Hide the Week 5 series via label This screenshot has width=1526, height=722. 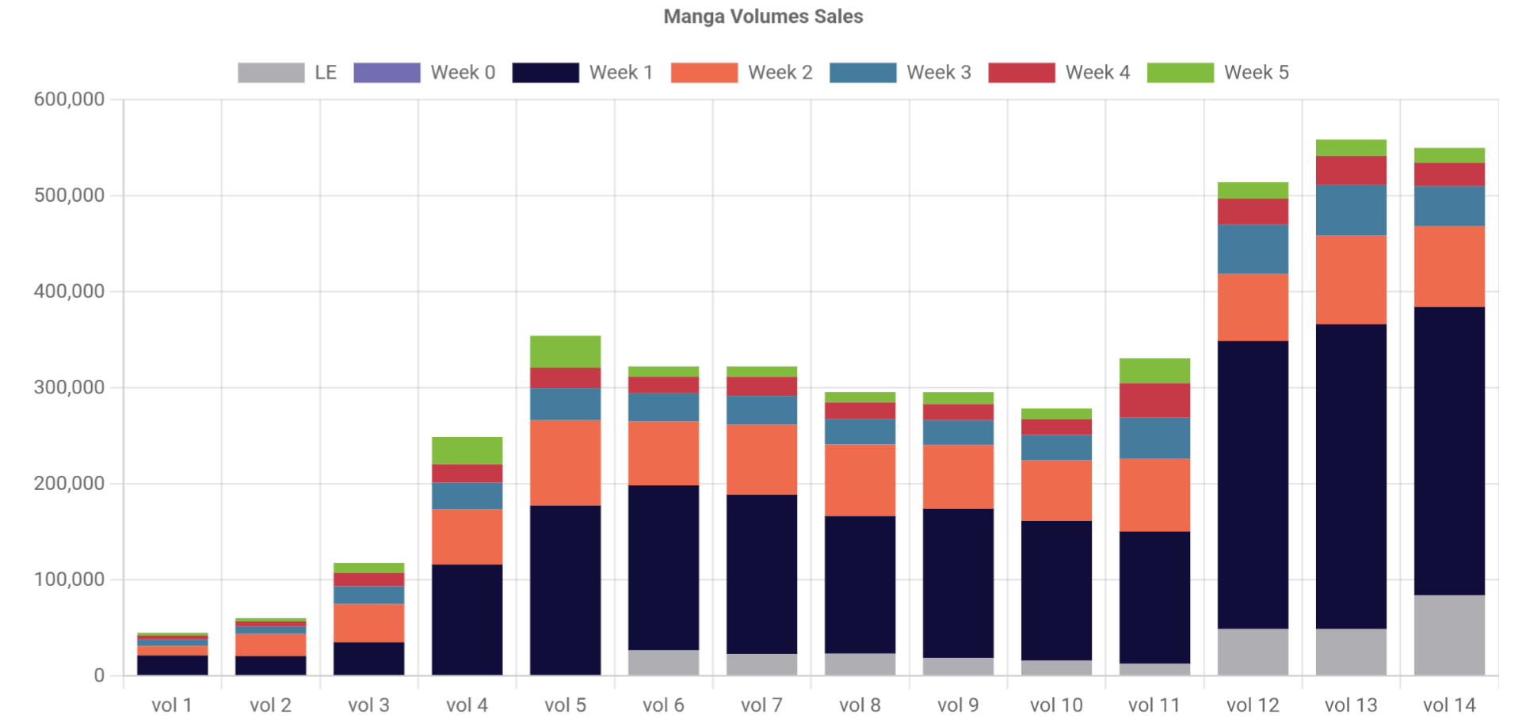click(1257, 73)
